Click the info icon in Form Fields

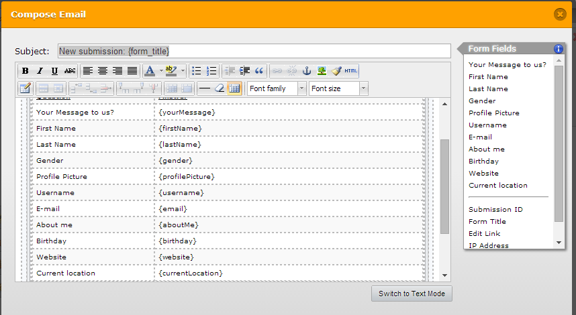point(558,49)
